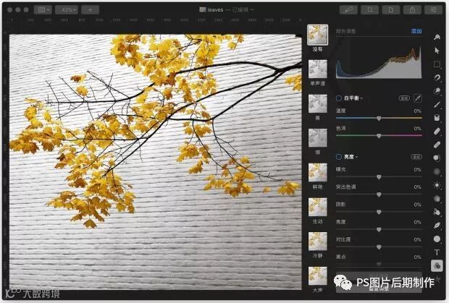Viewport: 449px width, 303px height.
Task: Click the 亮度 brightness slider handle
Action: [379, 229]
